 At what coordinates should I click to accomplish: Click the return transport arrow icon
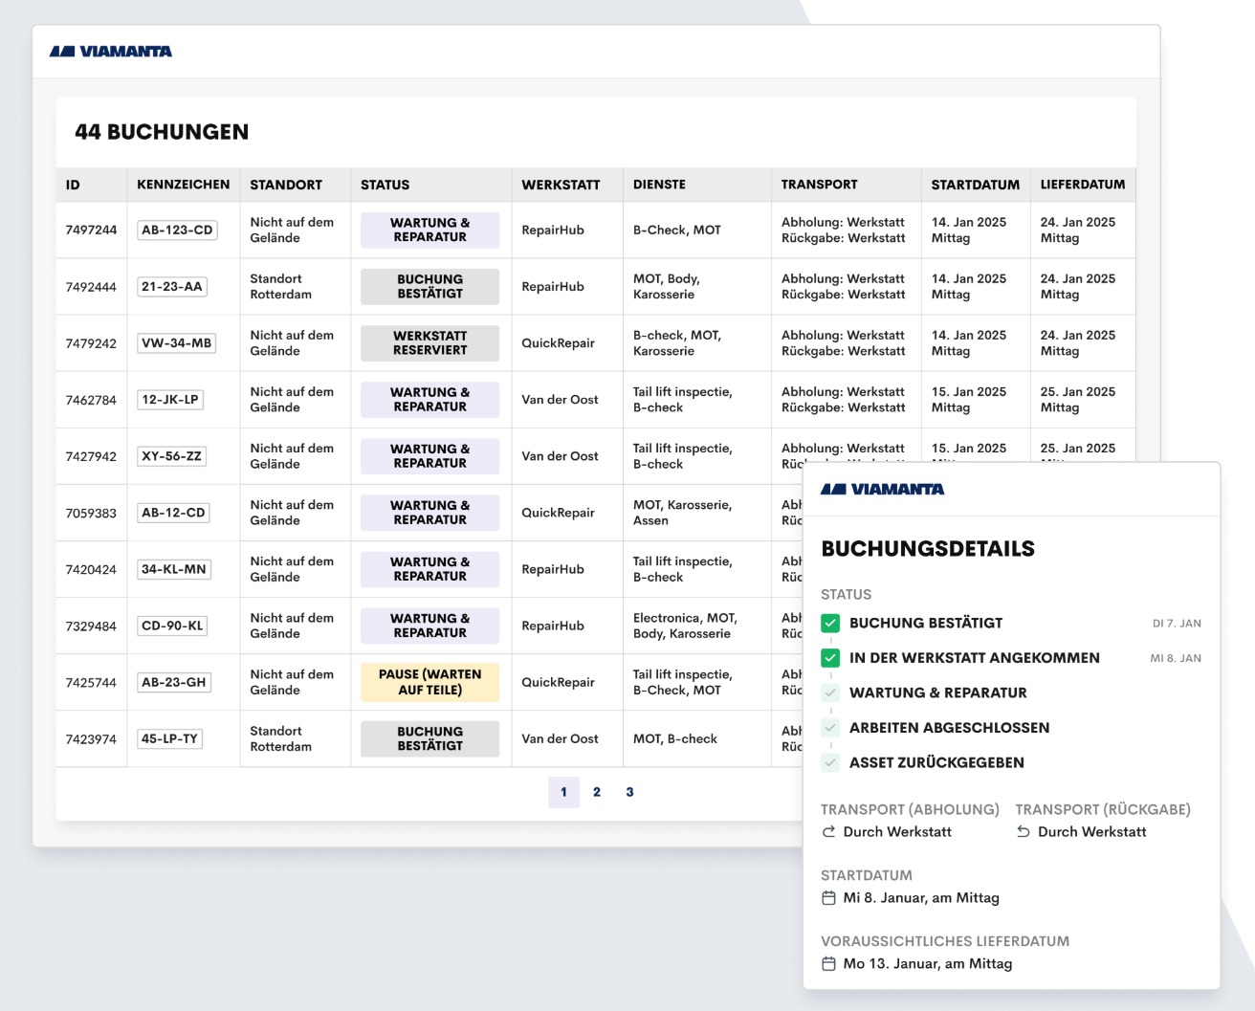(x=1024, y=832)
